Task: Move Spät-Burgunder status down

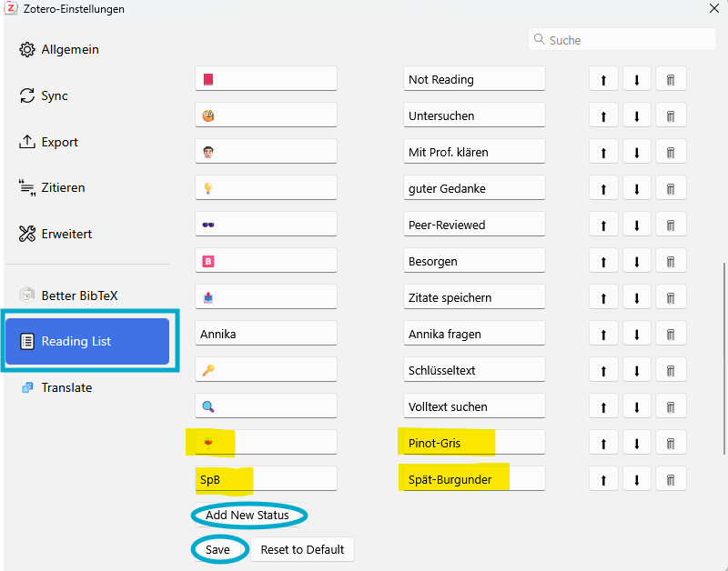Action: pyautogui.click(x=636, y=479)
